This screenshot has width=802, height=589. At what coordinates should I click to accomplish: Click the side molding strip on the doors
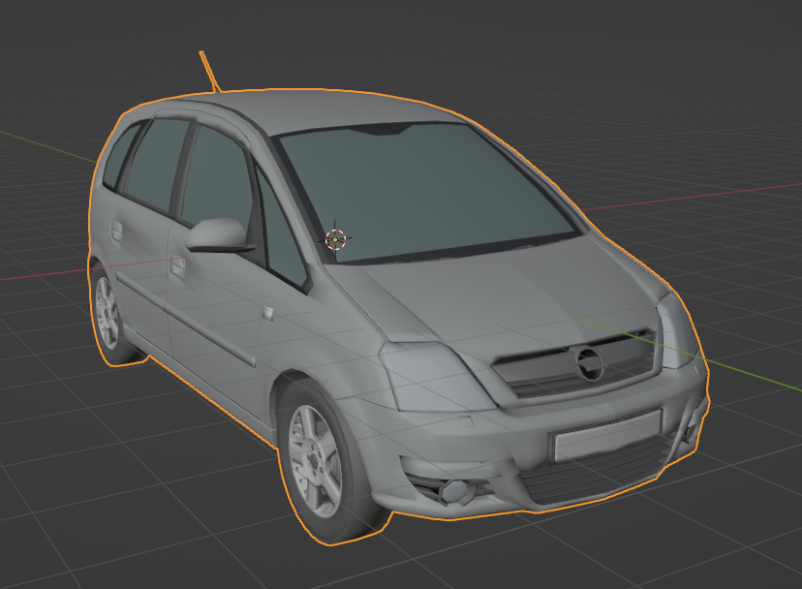pyautogui.click(x=185, y=320)
